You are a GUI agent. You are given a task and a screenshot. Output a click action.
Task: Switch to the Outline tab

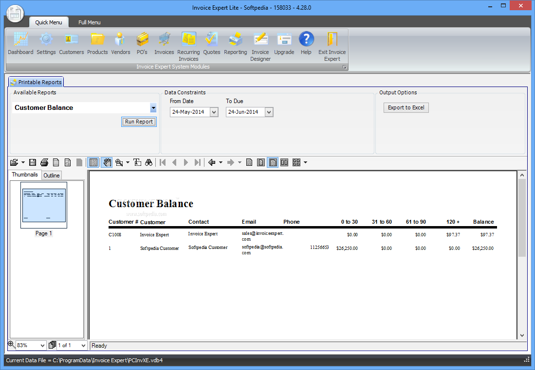click(52, 176)
